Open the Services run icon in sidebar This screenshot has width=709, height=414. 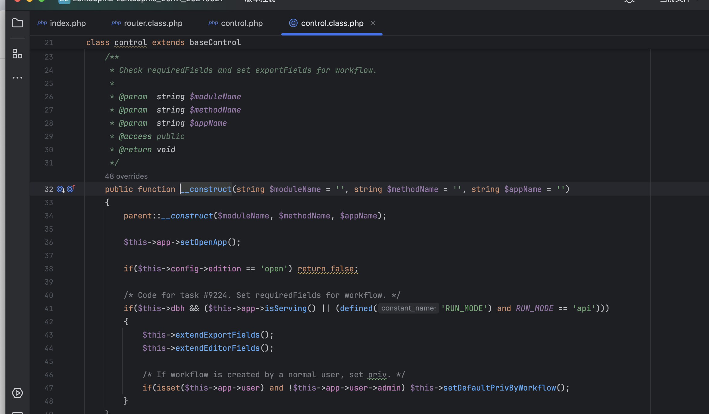[17, 393]
